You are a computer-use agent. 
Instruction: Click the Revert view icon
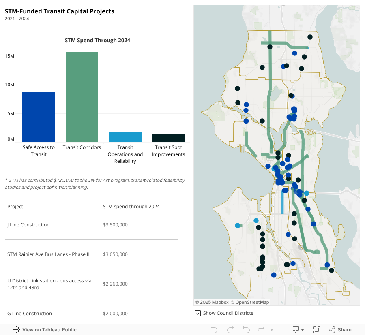click(x=262, y=329)
